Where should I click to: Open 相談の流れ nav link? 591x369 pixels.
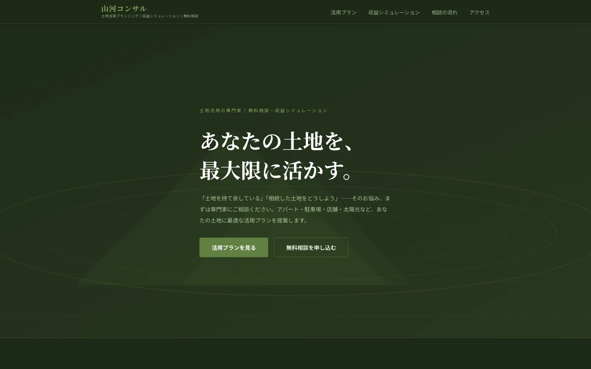coord(444,12)
